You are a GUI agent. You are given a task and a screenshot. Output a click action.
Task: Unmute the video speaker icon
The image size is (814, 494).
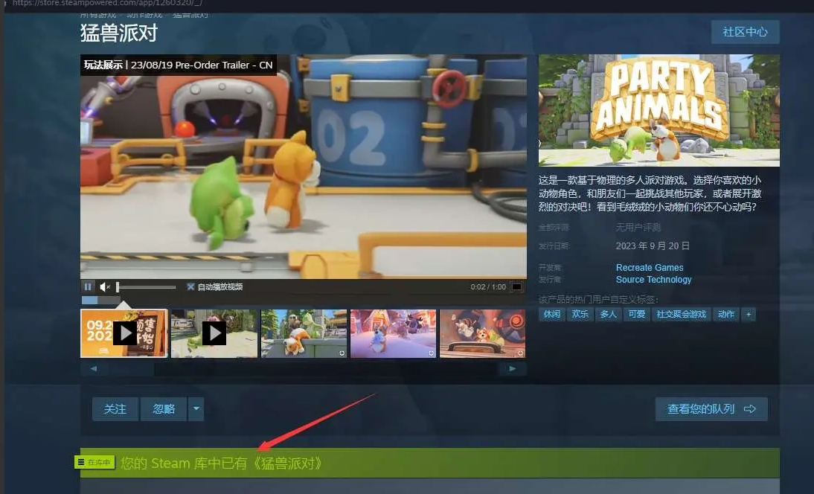pyautogui.click(x=105, y=287)
